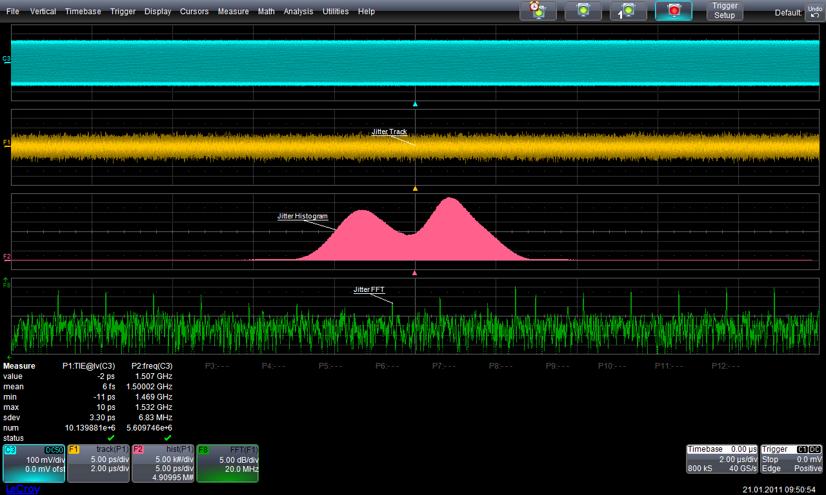The height and width of the screenshot is (495, 826).
Task: Click the cyan trigger marker below C3 grid
Action: click(415, 104)
